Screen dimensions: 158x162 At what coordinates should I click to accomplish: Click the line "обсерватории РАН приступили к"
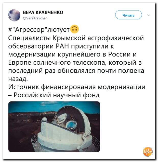61,47
